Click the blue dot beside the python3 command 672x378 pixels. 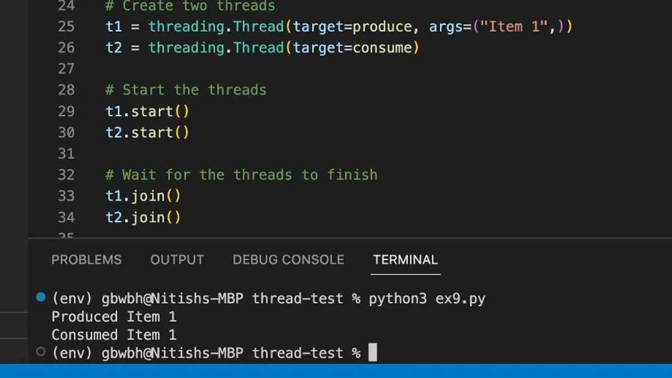[x=40, y=297]
